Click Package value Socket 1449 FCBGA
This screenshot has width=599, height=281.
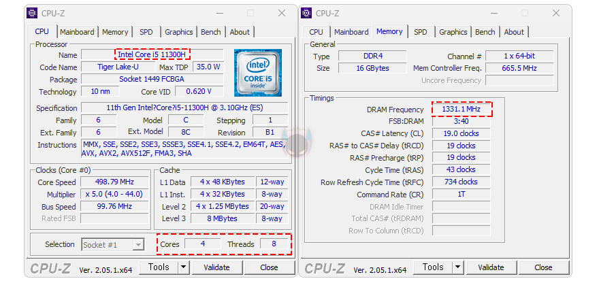(x=152, y=79)
